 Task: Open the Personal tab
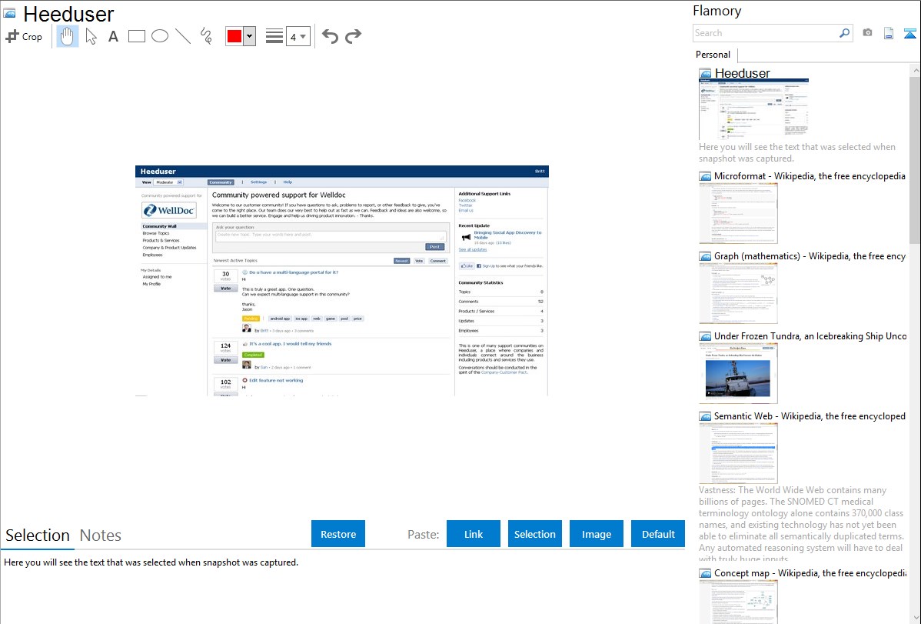pos(713,55)
